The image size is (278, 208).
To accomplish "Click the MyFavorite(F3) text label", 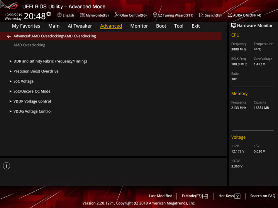I will (x=97, y=15).
